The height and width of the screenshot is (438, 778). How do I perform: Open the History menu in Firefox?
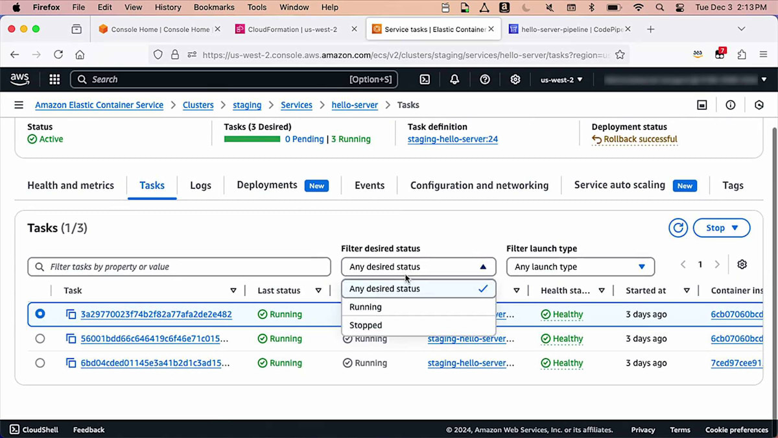point(168,7)
